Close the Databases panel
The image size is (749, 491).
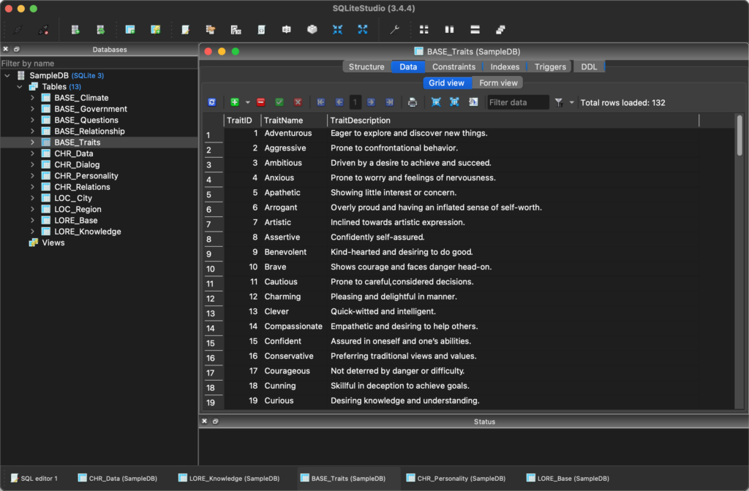click(x=6, y=49)
